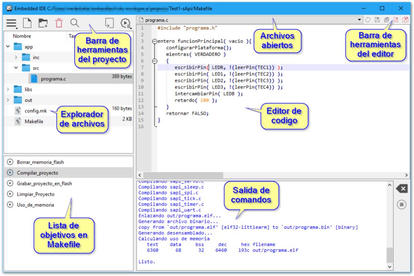
Task: Click the programa.c file icon in tree
Action: 34,79
